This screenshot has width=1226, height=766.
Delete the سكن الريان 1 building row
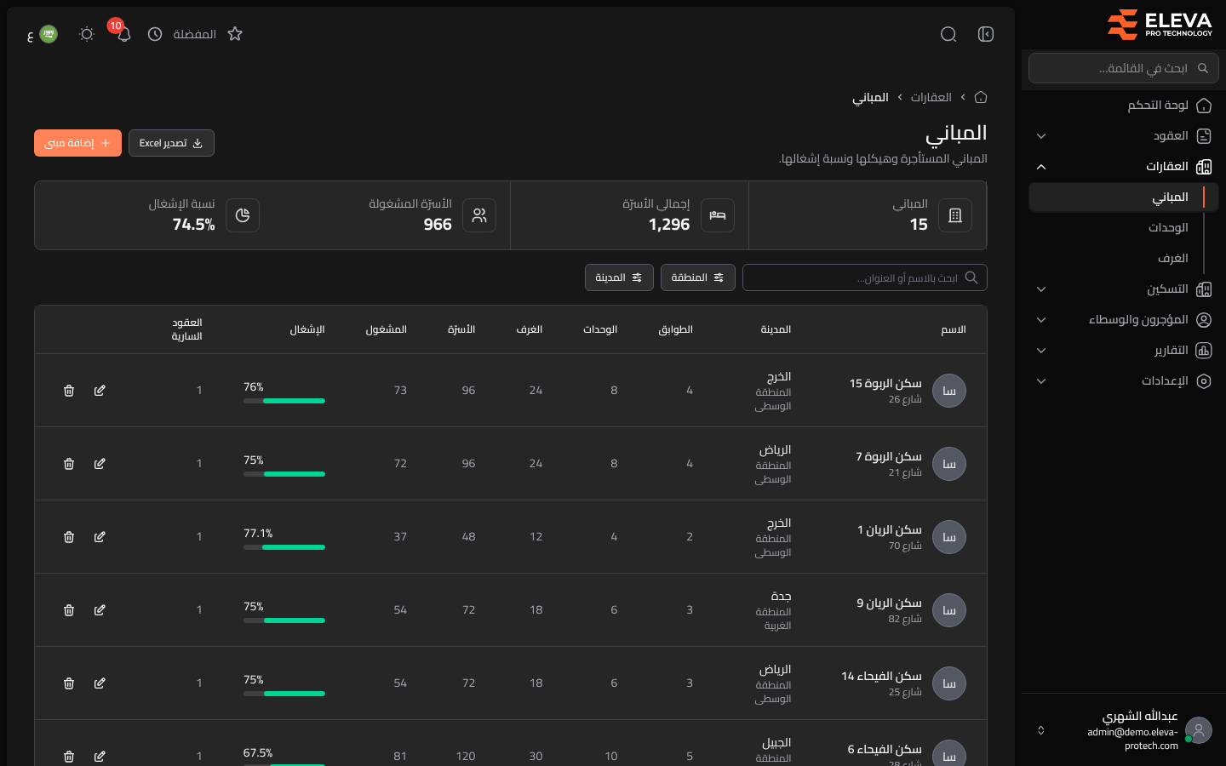tap(69, 537)
